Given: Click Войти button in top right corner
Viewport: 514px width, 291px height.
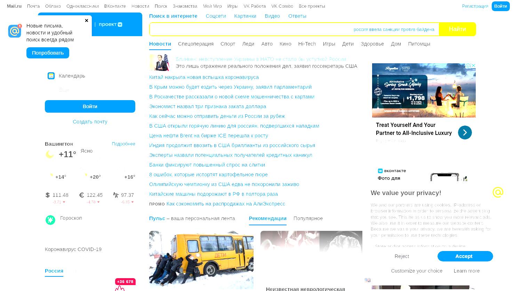Looking at the screenshot, I should (500, 6).
